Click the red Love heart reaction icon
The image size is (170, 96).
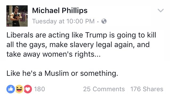[x=28, y=89]
